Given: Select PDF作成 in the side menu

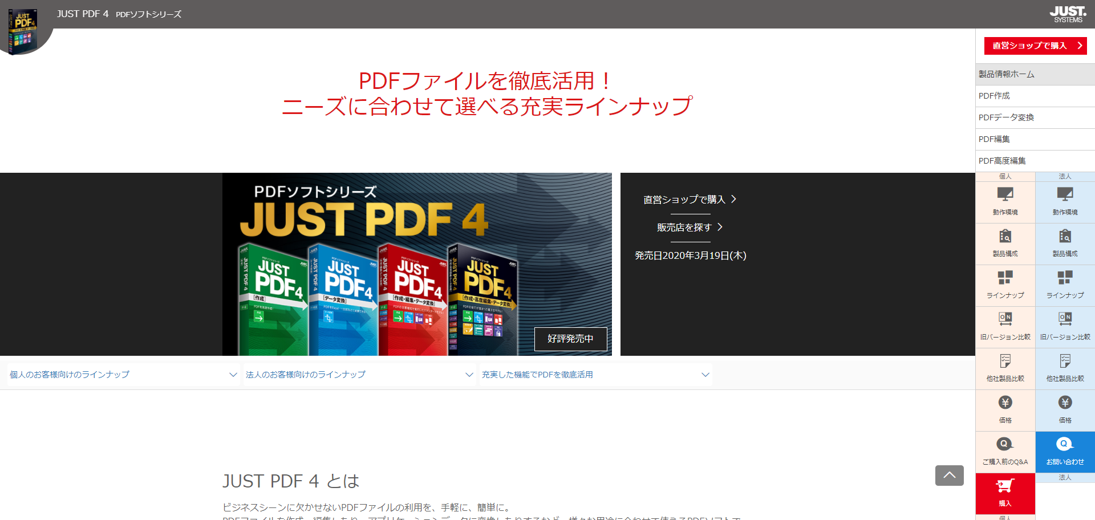Looking at the screenshot, I should coord(1035,96).
